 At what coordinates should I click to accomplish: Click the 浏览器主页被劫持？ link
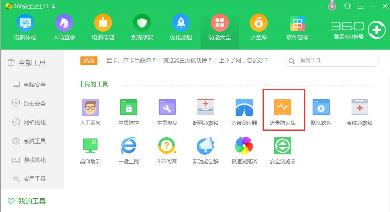coord(187,60)
